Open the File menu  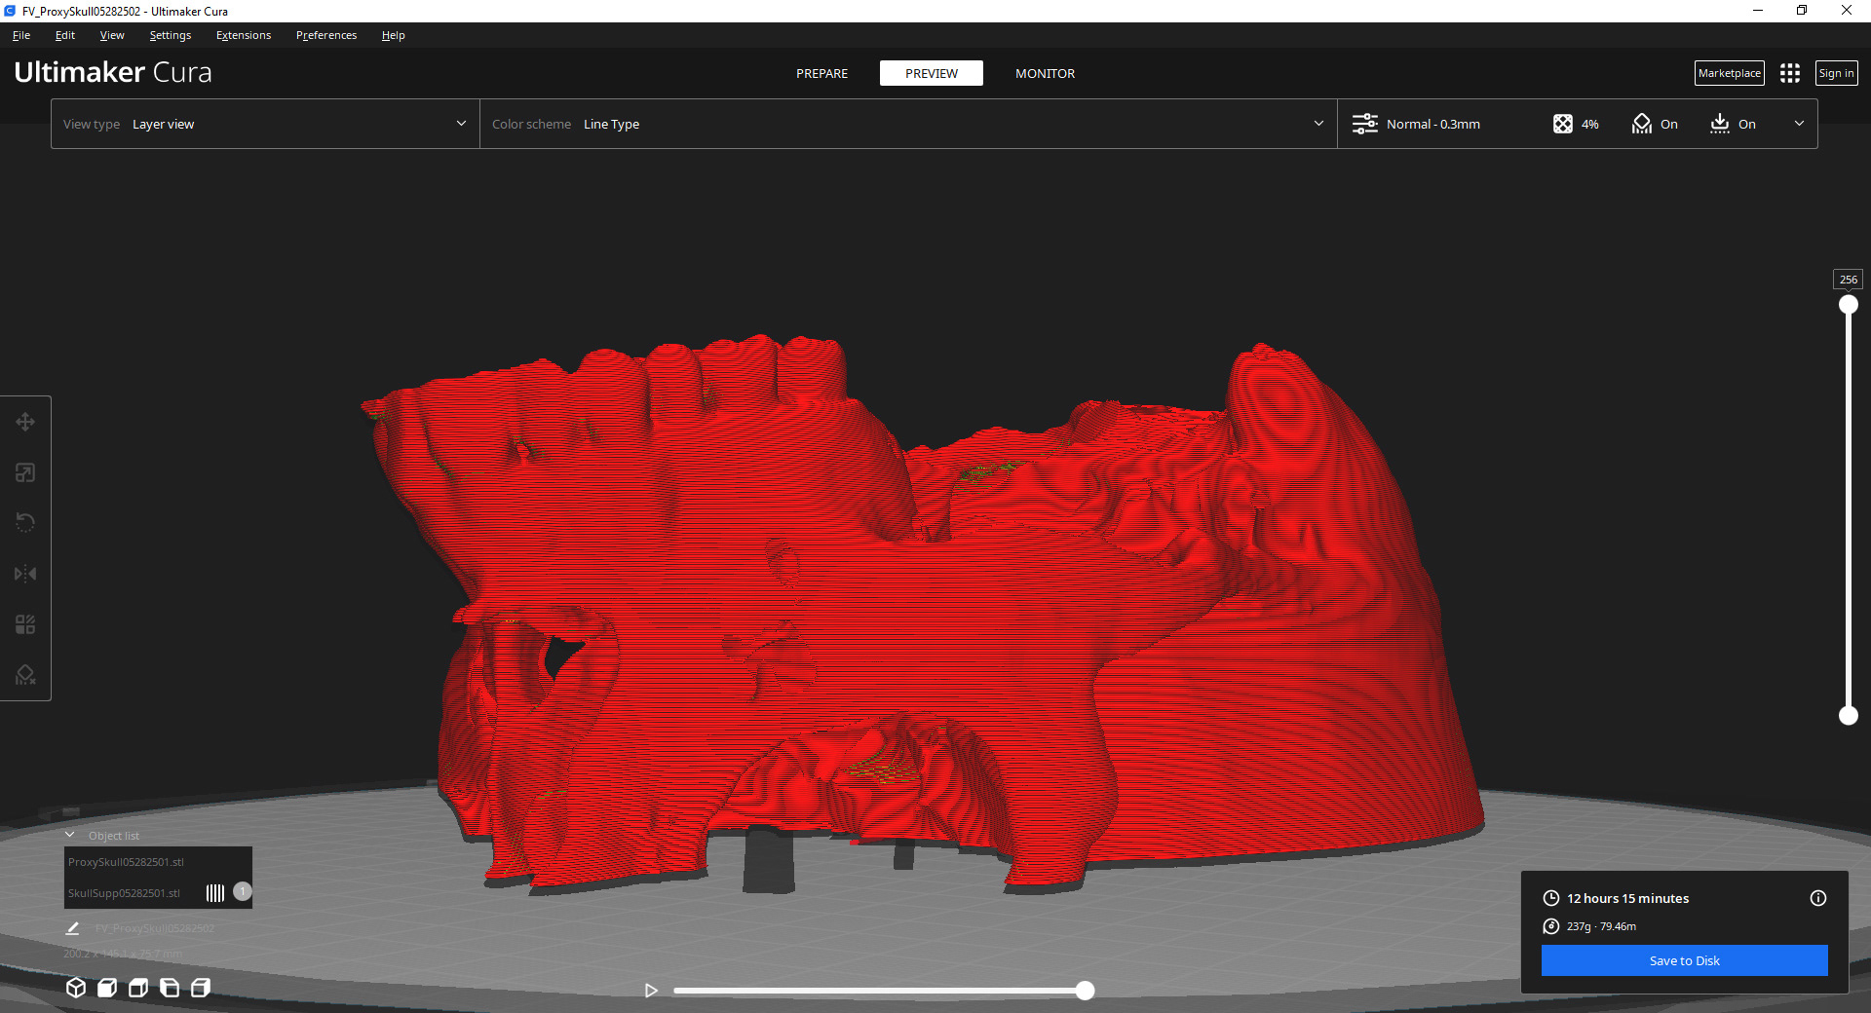click(21, 35)
